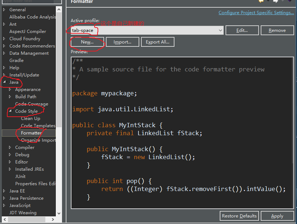
Task: Click the New... profile button
Action: (x=87, y=42)
